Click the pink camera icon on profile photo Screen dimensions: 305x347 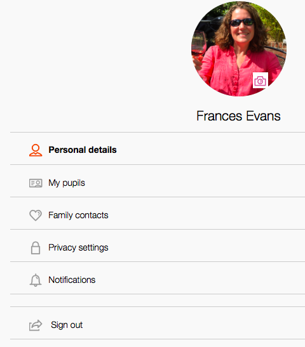click(x=261, y=80)
